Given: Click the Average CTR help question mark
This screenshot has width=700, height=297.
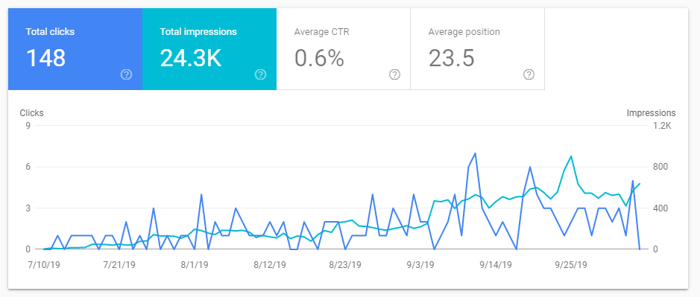Looking at the screenshot, I should [x=394, y=74].
